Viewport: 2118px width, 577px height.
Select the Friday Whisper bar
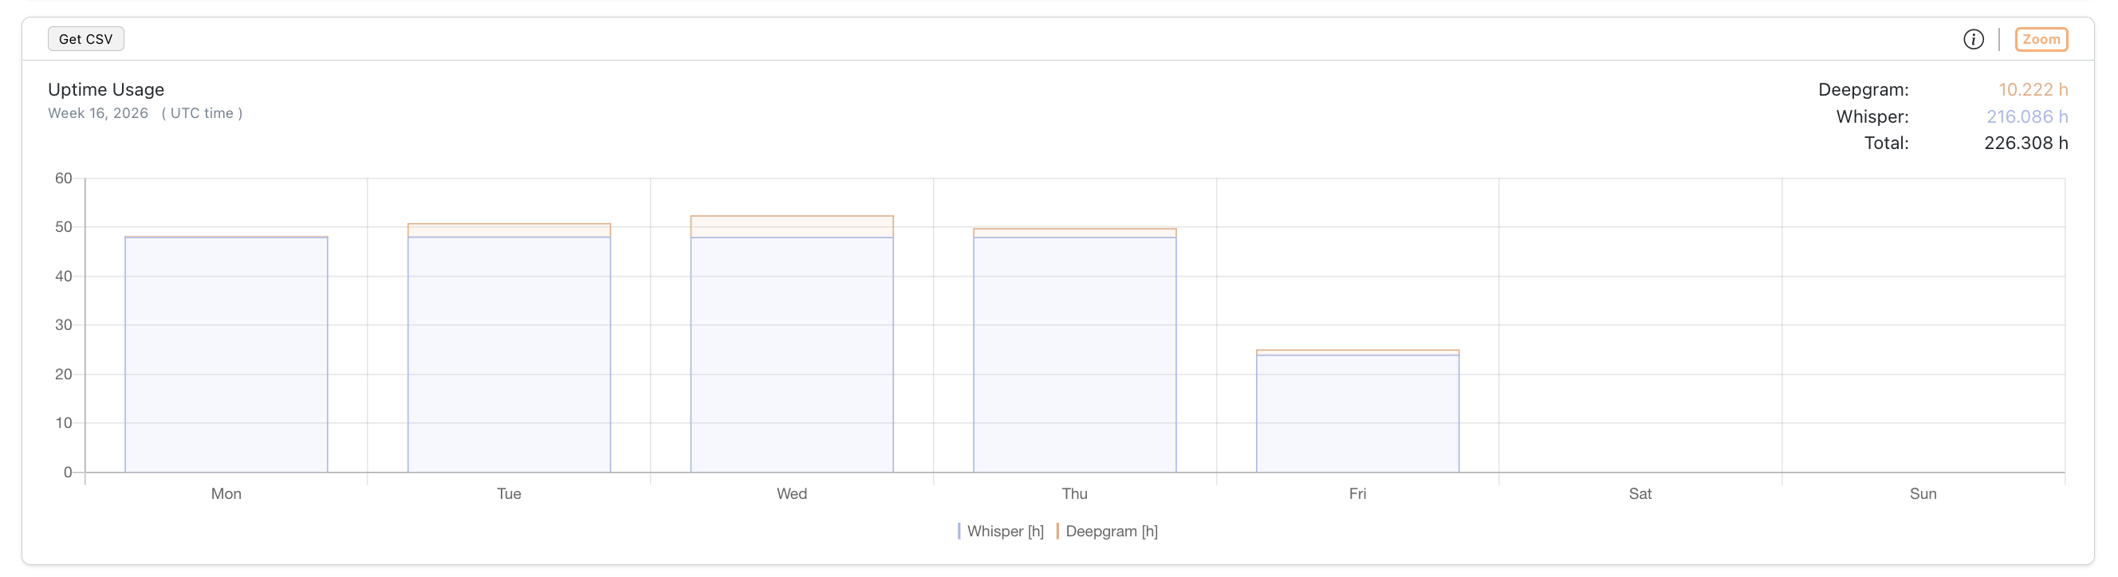point(1357,413)
